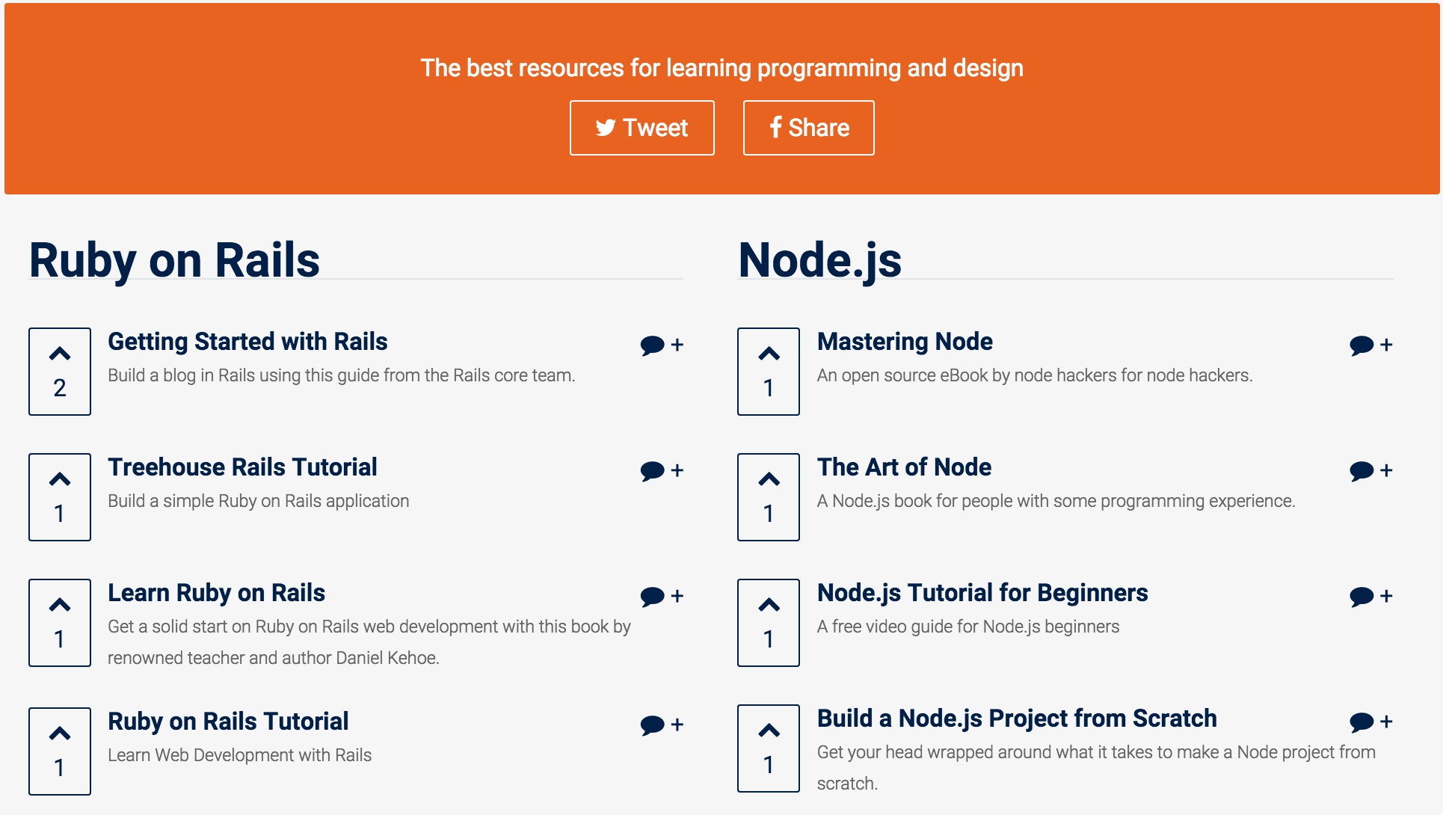
Task: Add comment on Treehouse Rails Tutorial
Action: (662, 470)
